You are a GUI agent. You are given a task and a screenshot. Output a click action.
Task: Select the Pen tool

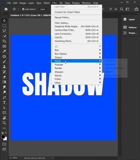click(4, 97)
